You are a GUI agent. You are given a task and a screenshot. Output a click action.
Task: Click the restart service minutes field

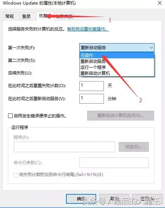coord(92,99)
